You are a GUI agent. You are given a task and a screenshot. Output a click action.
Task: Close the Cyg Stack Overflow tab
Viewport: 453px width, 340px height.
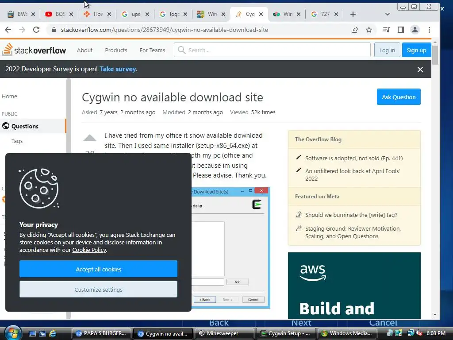(261, 14)
